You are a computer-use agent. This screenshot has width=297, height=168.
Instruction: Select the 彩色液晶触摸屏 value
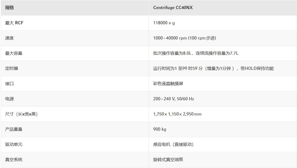(168, 84)
